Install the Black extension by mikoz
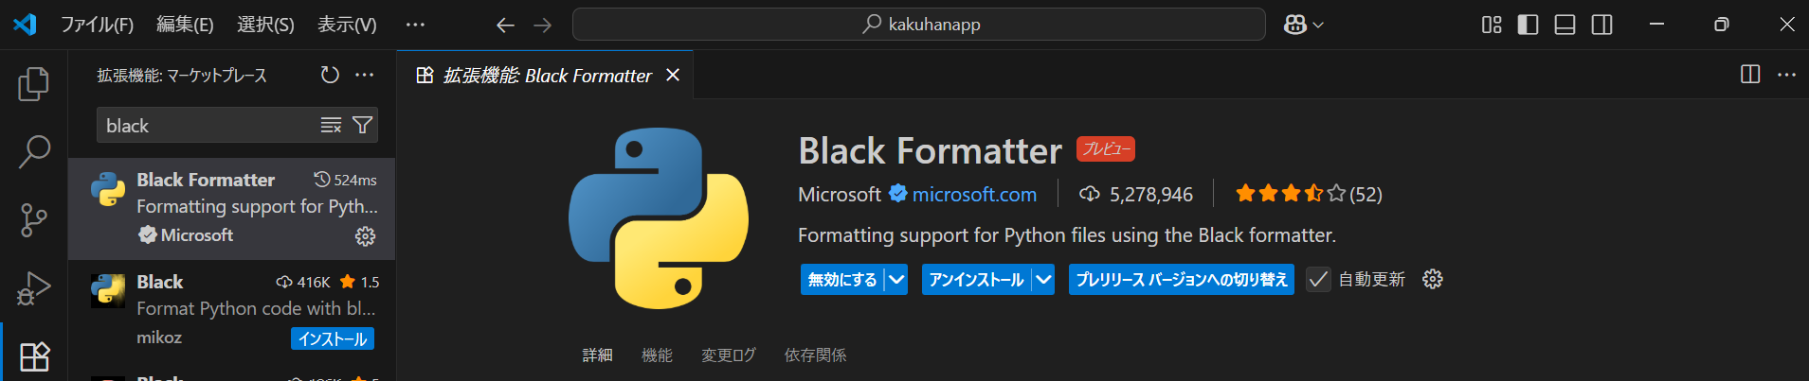This screenshot has height=381, width=1809. tap(333, 338)
